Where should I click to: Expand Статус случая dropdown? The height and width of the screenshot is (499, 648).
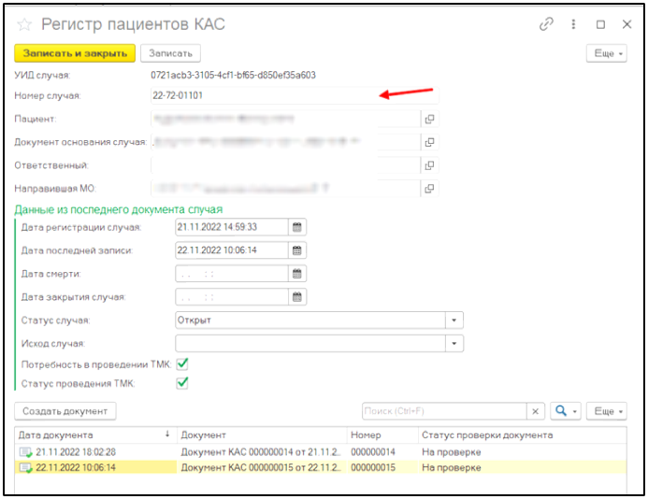point(454,321)
